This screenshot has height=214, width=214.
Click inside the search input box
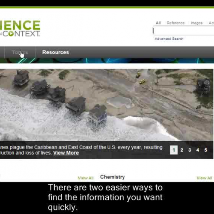click(x=184, y=31)
